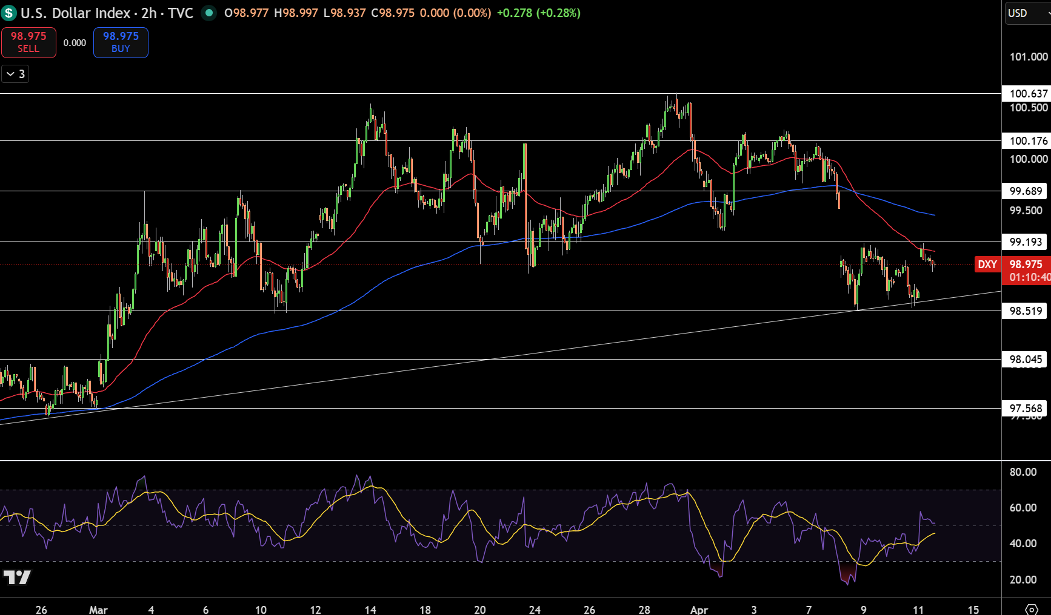Click the Mar date on time axis
Viewport: 1051px width, 615px height.
[x=98, y=610]
